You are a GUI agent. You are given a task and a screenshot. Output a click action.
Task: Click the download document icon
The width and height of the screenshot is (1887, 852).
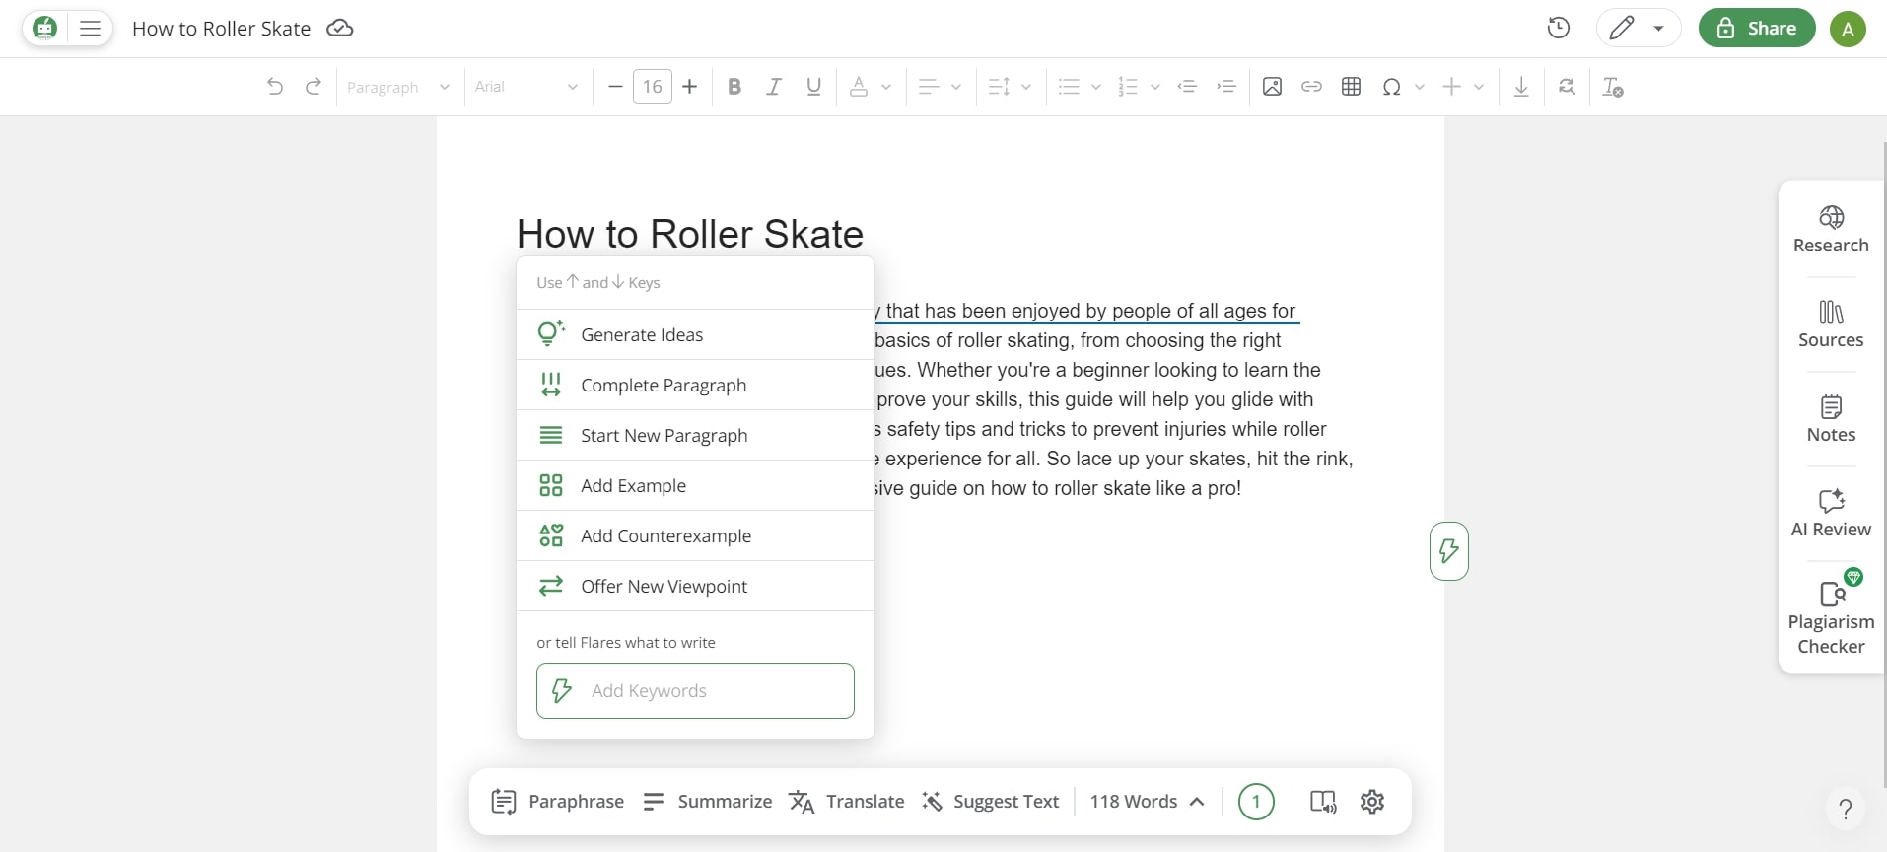[1521, 87]
